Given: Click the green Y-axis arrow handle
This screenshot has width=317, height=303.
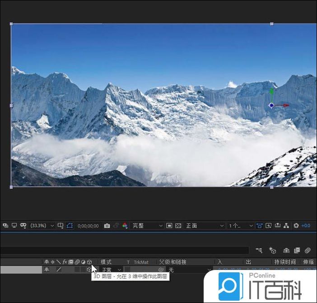Looking at the screenshot, I should click(272, 91).
